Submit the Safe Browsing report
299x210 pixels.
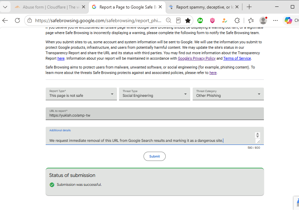pos(154,156)
